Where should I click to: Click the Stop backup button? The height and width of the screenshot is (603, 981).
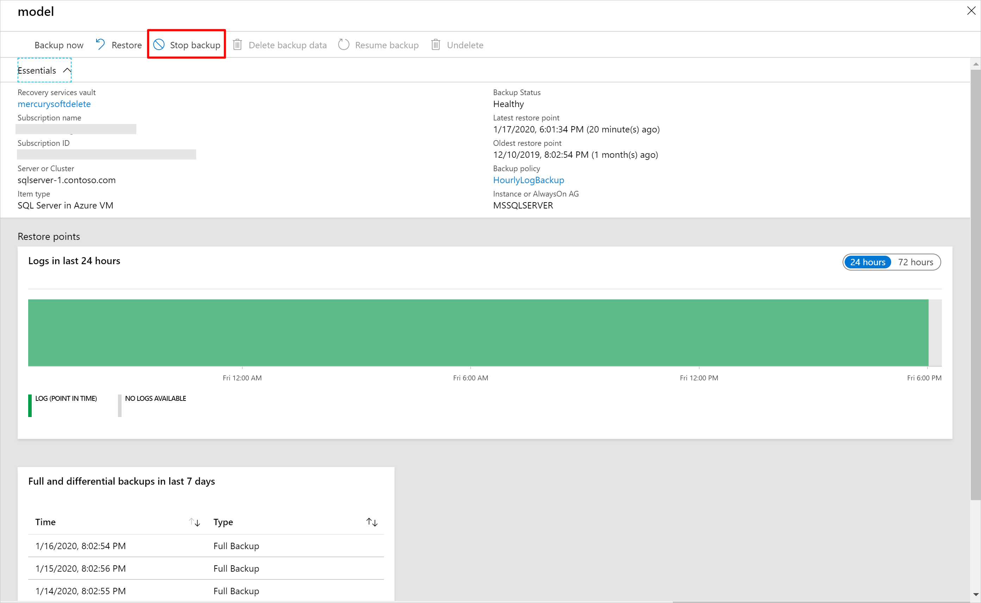pos(187,45)
